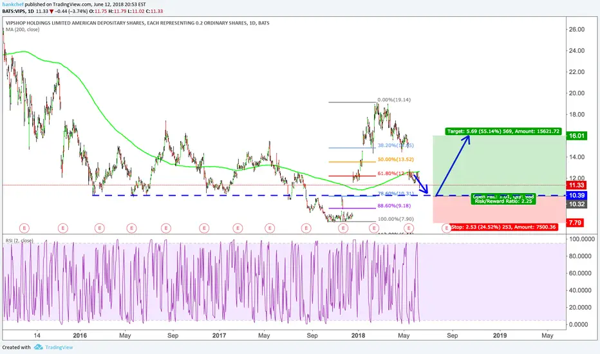Open the hankchef author profile link
Image resolution: width=600 pixels, height=354 pixels.
(13, 5)
